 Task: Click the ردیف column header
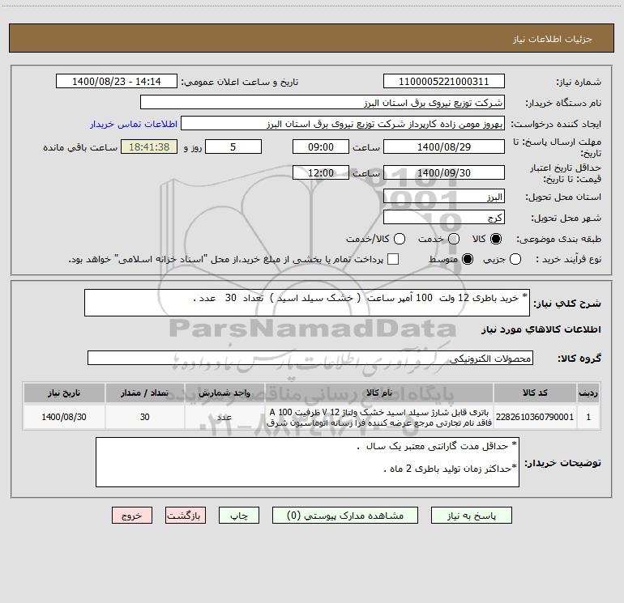tap(588, 393)
